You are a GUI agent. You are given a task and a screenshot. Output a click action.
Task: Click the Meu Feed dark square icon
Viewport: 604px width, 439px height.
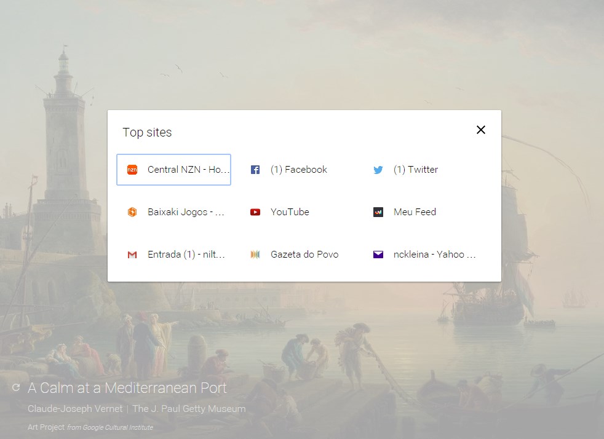click(x=378, y=212)
